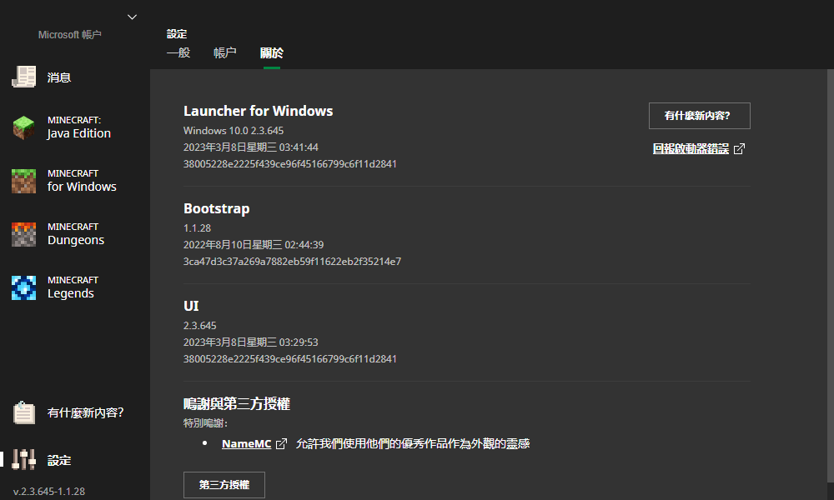Click the 鳴謝與第三方授權 heading
834x500 pixels.
click(237, 404)
